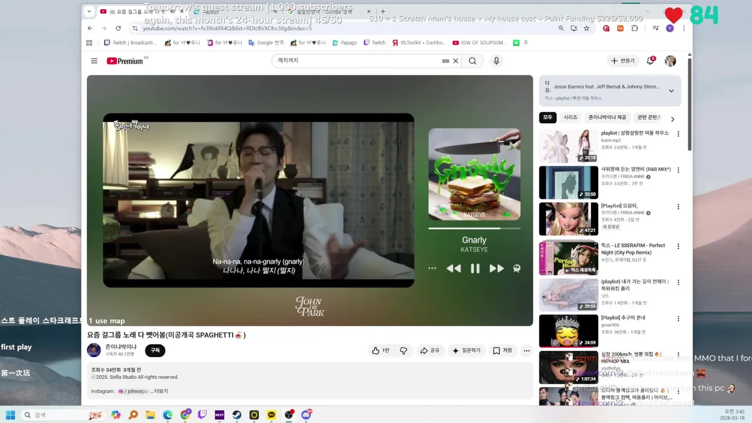
Task: Open the Chrome extensions puzzle icon
Action: tap(634, 28)
